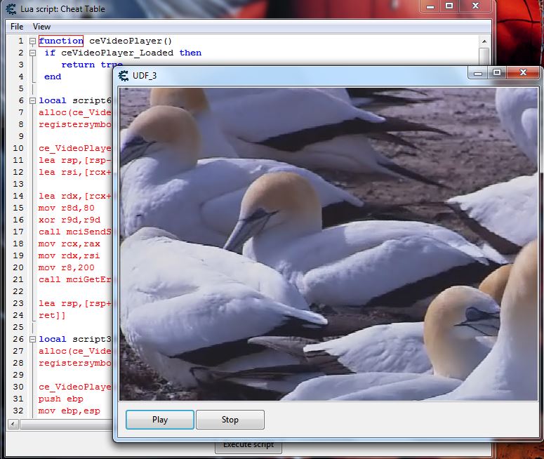Collapse the local script6 fold on line 6
Screen dimensions: 544x459
click(x=32, y=100)
